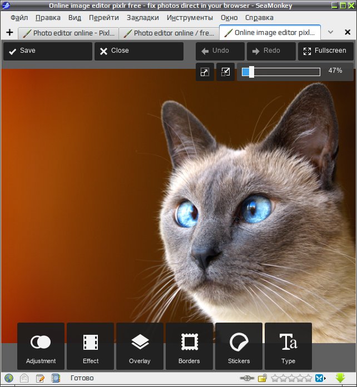Open the Navigator globe icon in status bar
The height and width of the screenshot is (387, 357).
[x=9, y=378]
